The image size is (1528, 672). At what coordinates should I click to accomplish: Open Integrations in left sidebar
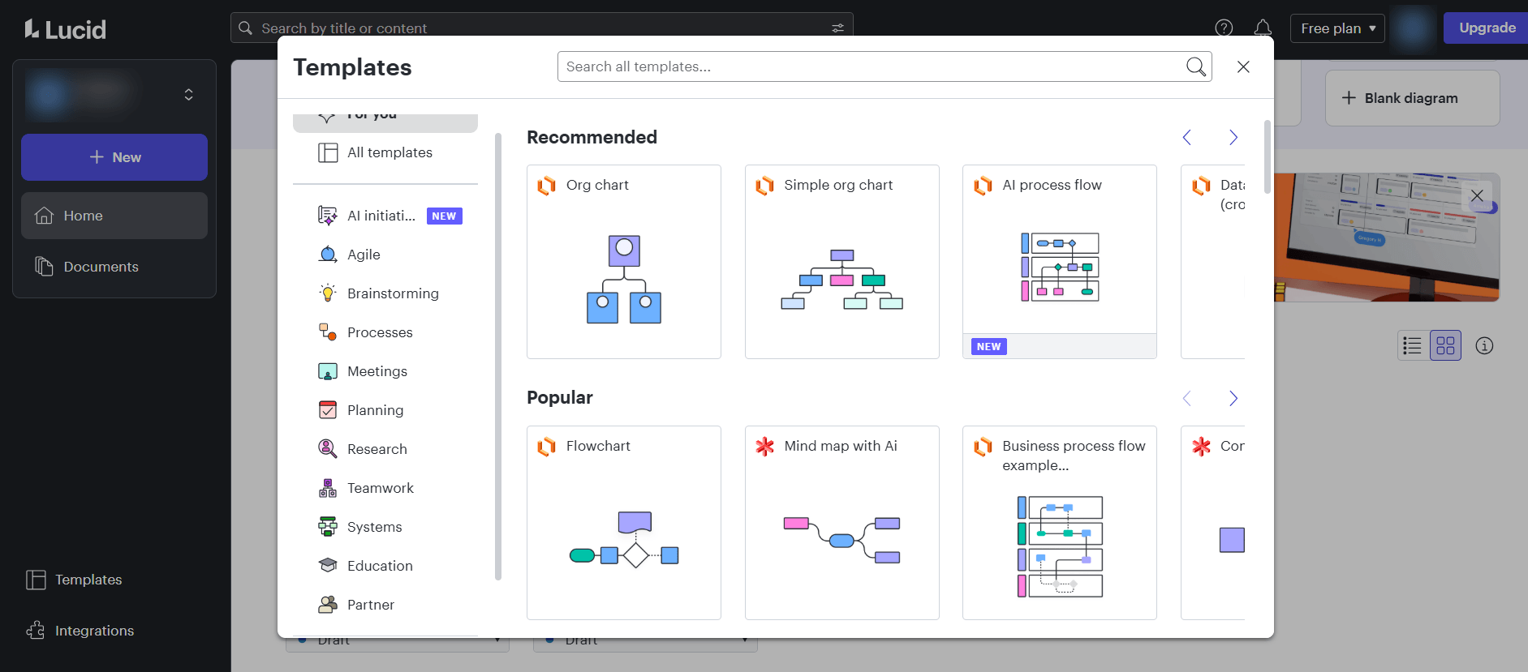click(x=80, y=631)
